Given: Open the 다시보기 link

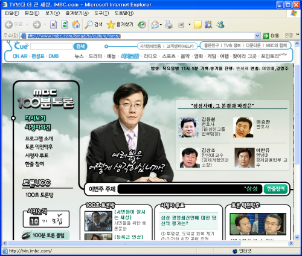Looking at the screenshot, I should point(35,118).
